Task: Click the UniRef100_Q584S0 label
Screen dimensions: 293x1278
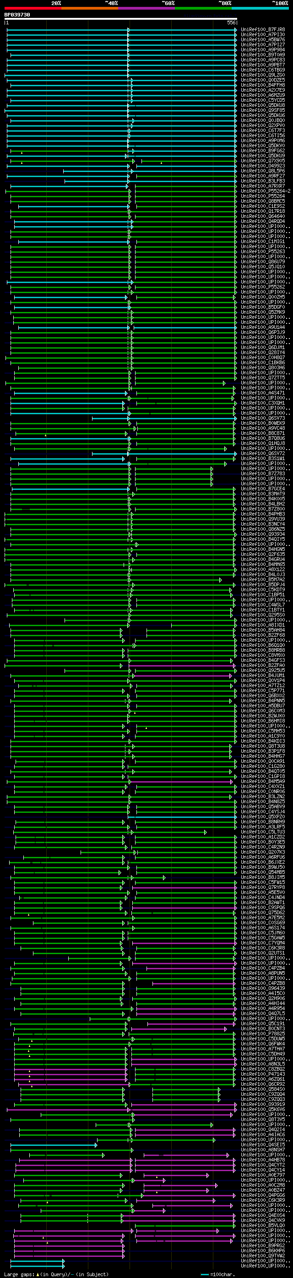Action: click(x=263, y=1089)
